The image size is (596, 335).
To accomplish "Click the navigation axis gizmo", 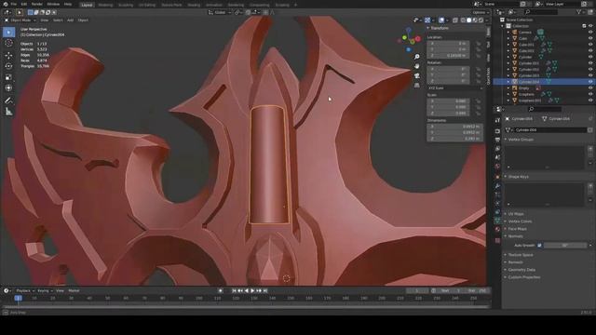I will pyautogui.click(x=409, y=39).
